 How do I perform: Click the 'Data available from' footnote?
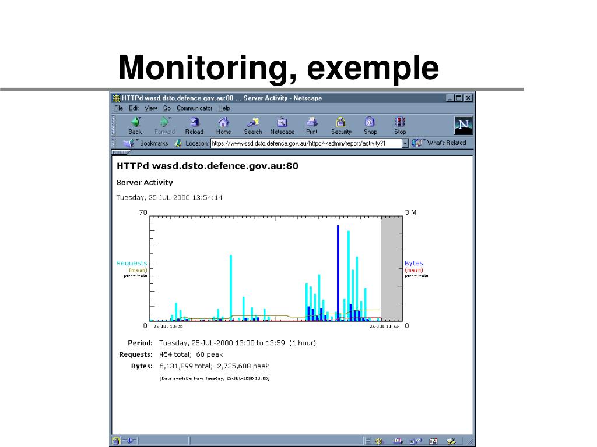pos(215,378)
